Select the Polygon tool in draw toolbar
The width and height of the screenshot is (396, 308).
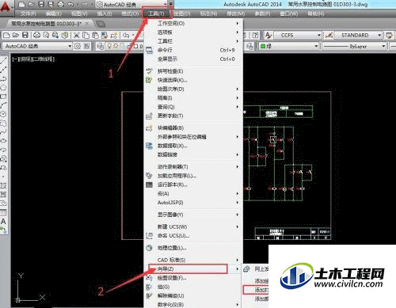click(3, 87)
